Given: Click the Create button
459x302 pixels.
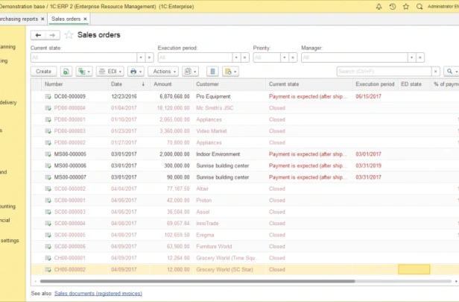Looking at the screenshot, I should (44, 72).
